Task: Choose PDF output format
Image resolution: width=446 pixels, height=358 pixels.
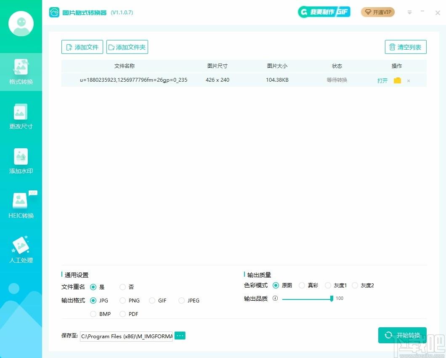Action: [x=122, y=314]
